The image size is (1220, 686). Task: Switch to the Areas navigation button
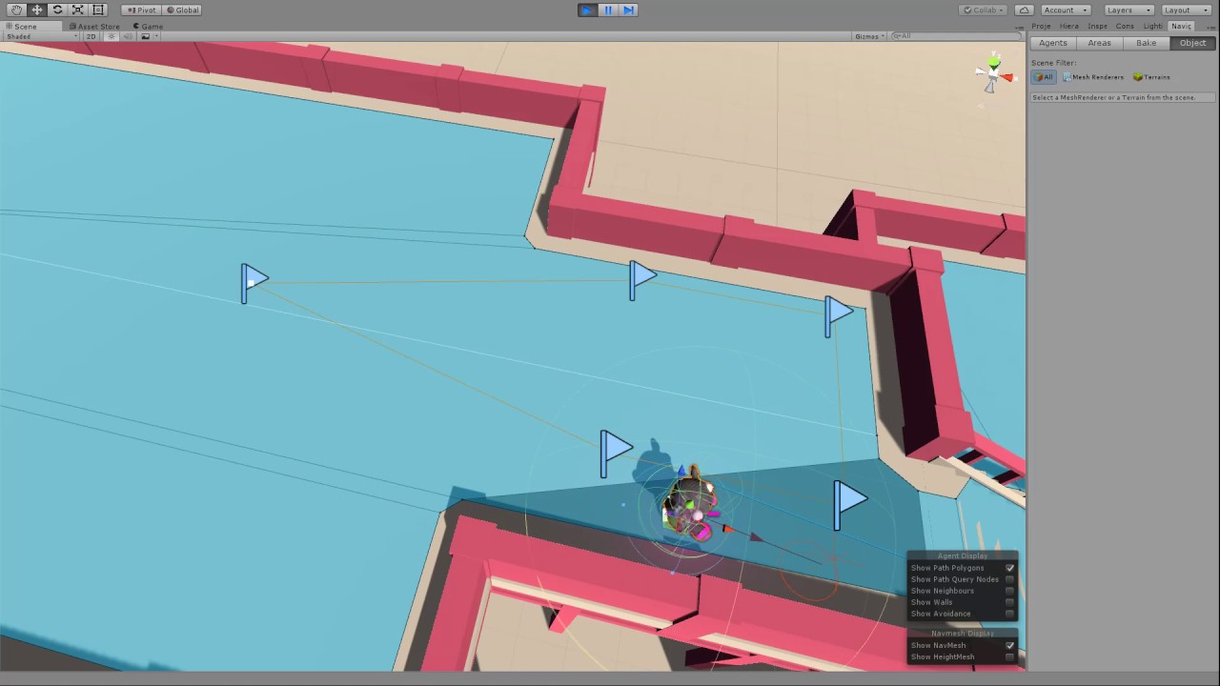coord(1100,43)
